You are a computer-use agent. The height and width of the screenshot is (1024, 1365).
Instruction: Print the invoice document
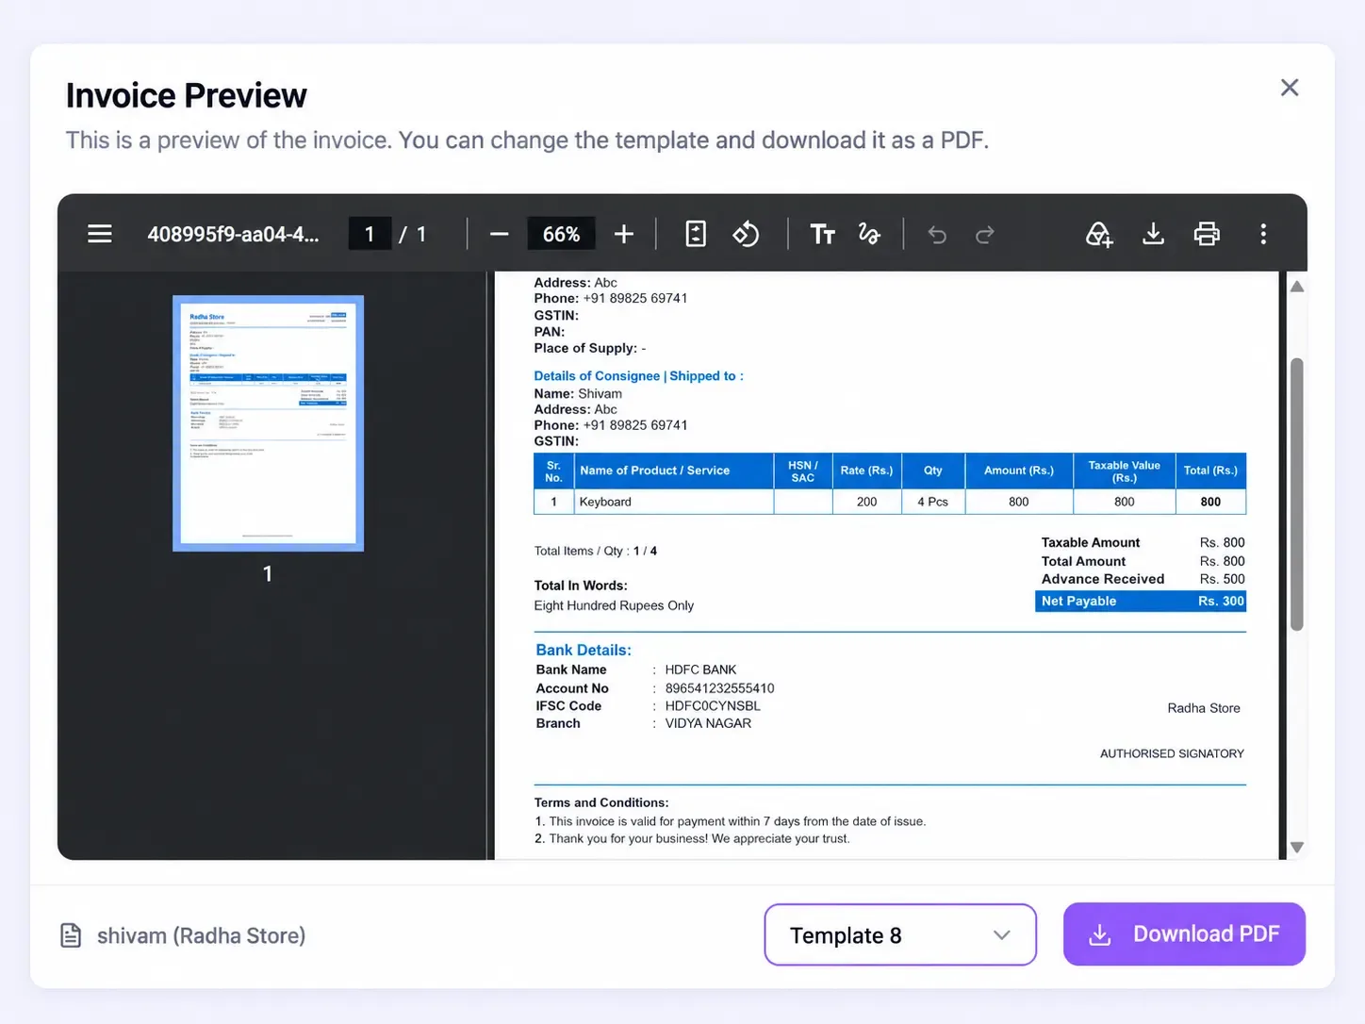tap(1207, 234)
